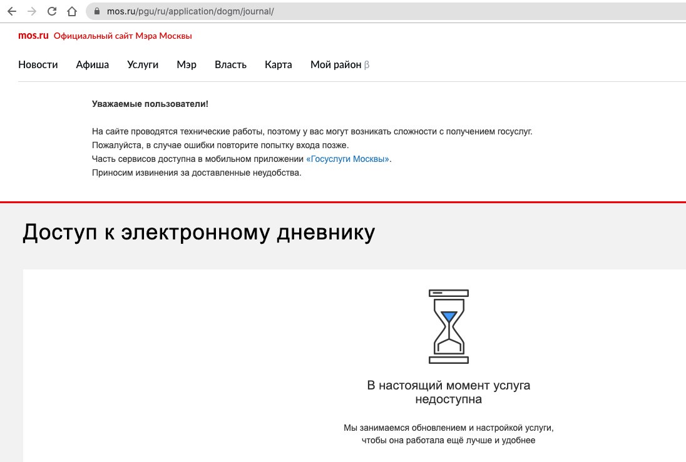Open the Карта menu item
Viewport: 686px width, 462px height.
(x=279, y=64)
